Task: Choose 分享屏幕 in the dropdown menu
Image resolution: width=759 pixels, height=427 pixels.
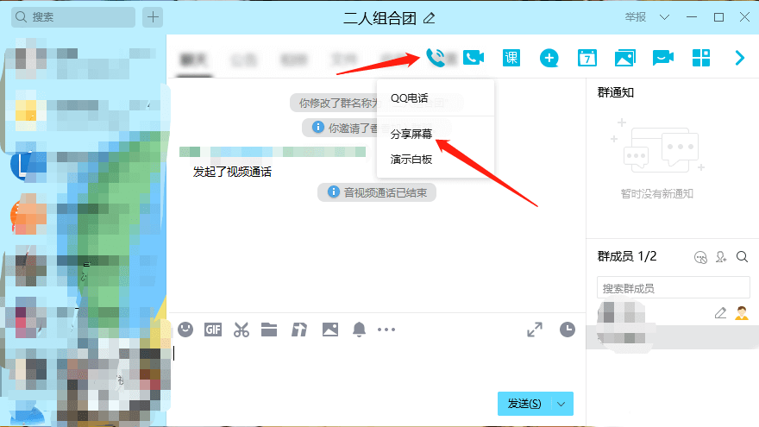Action: click(x=411, y=134)
